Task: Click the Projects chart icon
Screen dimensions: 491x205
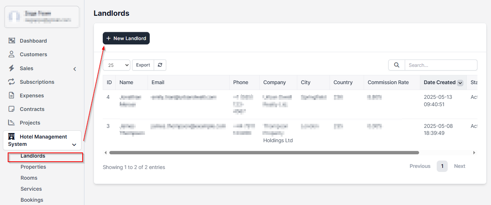Action: pos(12,123)
